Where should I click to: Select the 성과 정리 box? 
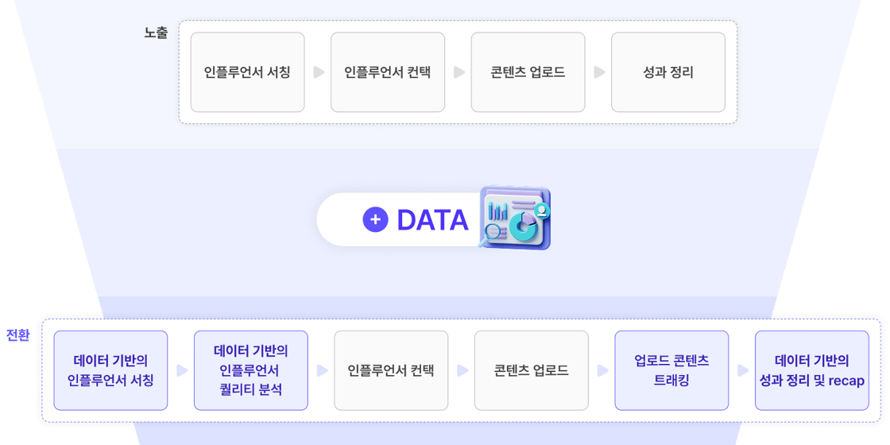[668, 72]
